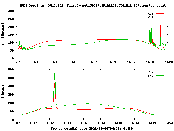Click the upper plot Uncalibrated axis label

3,35
